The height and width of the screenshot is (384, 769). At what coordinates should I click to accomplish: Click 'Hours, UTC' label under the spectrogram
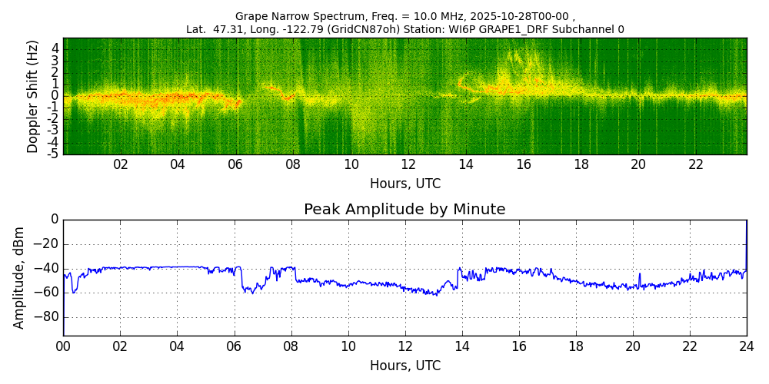click(x=404, y=184)
